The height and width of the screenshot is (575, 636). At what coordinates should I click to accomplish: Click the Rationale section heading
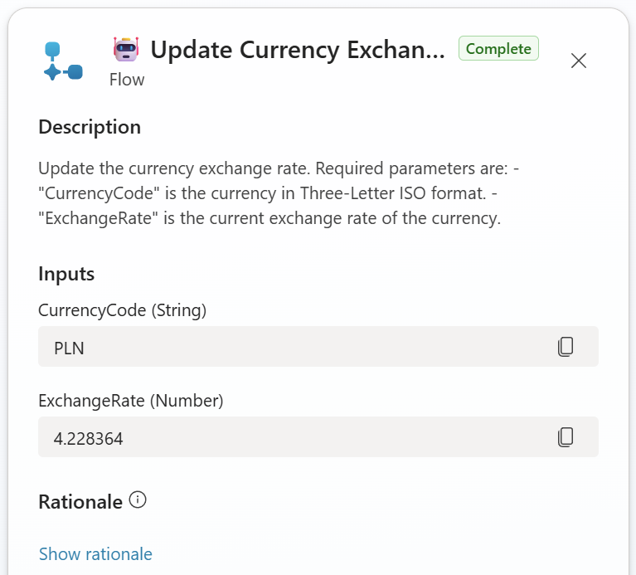click(x=80, y=501)
